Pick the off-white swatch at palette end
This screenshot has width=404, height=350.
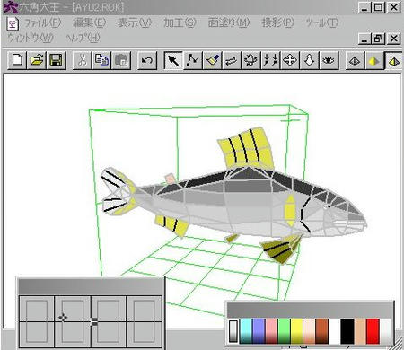point(386,331)
